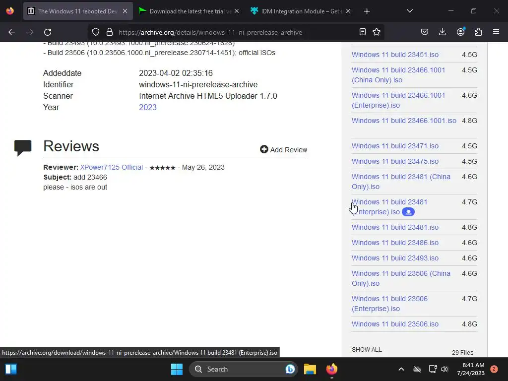Expand the hidden system tray icons chevron

tap(401, 369)
